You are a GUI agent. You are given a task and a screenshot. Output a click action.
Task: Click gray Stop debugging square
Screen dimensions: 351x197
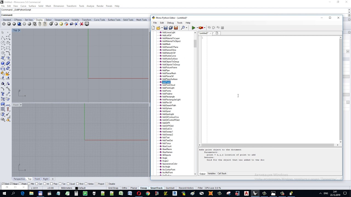pos(222,28)
